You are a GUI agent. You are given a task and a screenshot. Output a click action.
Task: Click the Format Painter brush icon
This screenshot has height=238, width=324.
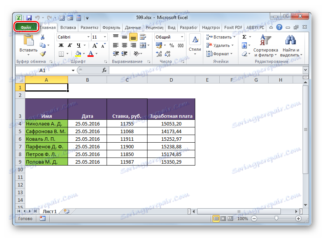[x=43, y=54]
